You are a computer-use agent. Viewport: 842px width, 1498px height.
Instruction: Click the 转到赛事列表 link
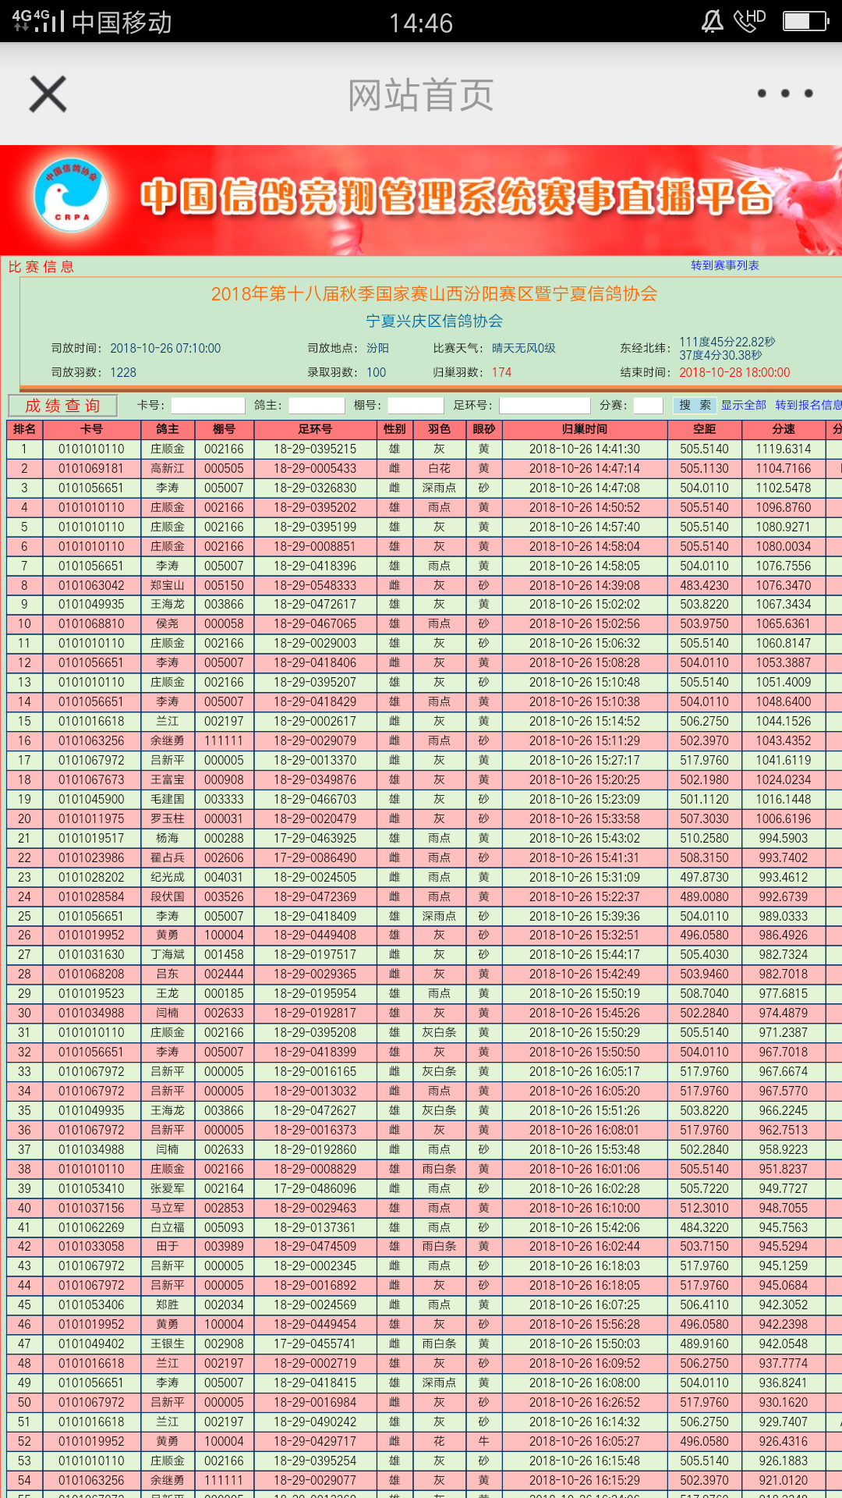tap(724, 265)
